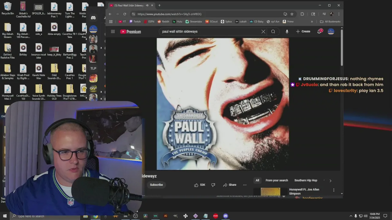Screen dimensions: 392x220
Task: Open the op1.fun bookmark
Action: coord(273,22)
